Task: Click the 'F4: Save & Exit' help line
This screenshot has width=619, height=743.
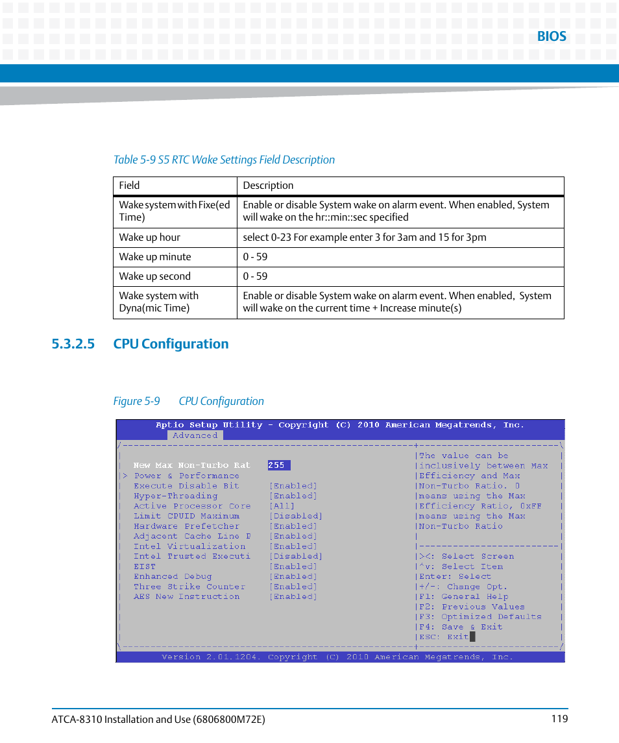Action: pyautogui.click(x=461, y=627)
